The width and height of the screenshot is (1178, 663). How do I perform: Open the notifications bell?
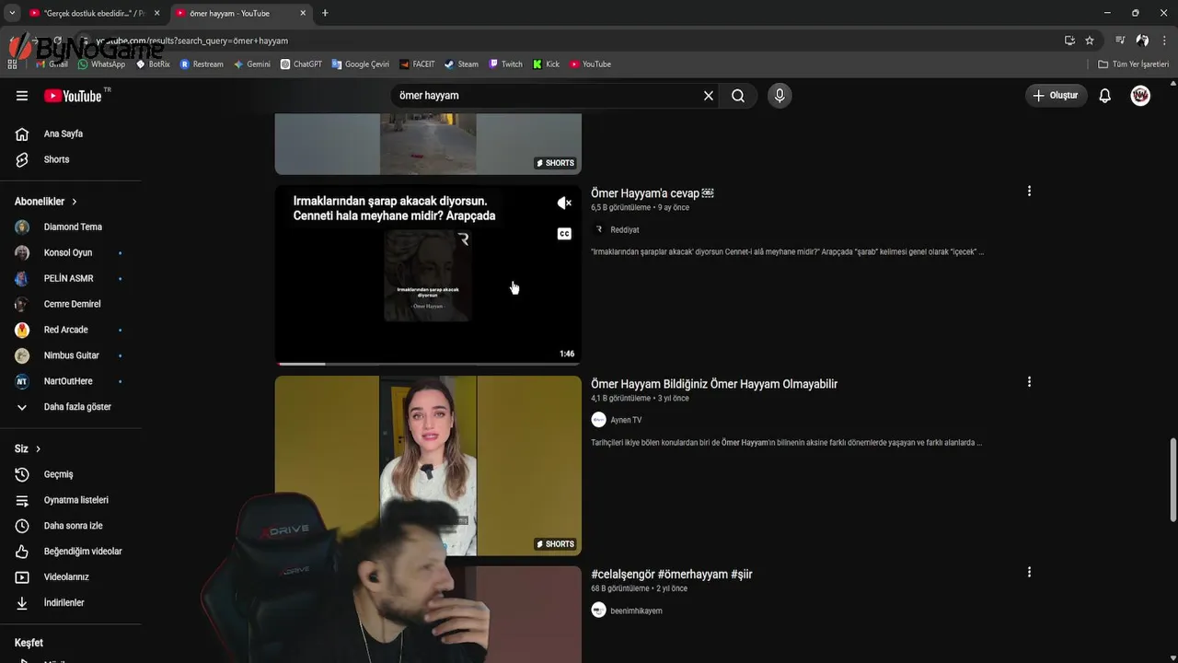(1105, 96)
